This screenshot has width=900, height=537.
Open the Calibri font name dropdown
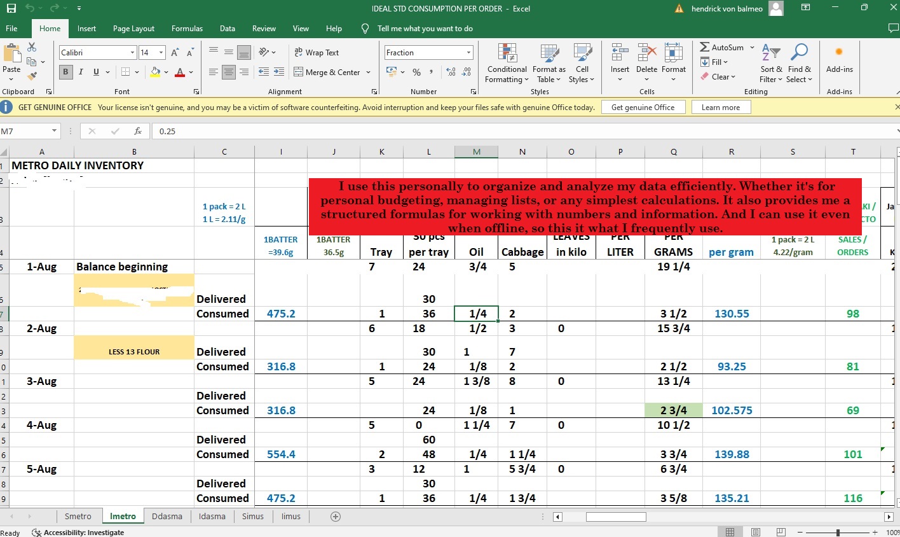point(132,53)
